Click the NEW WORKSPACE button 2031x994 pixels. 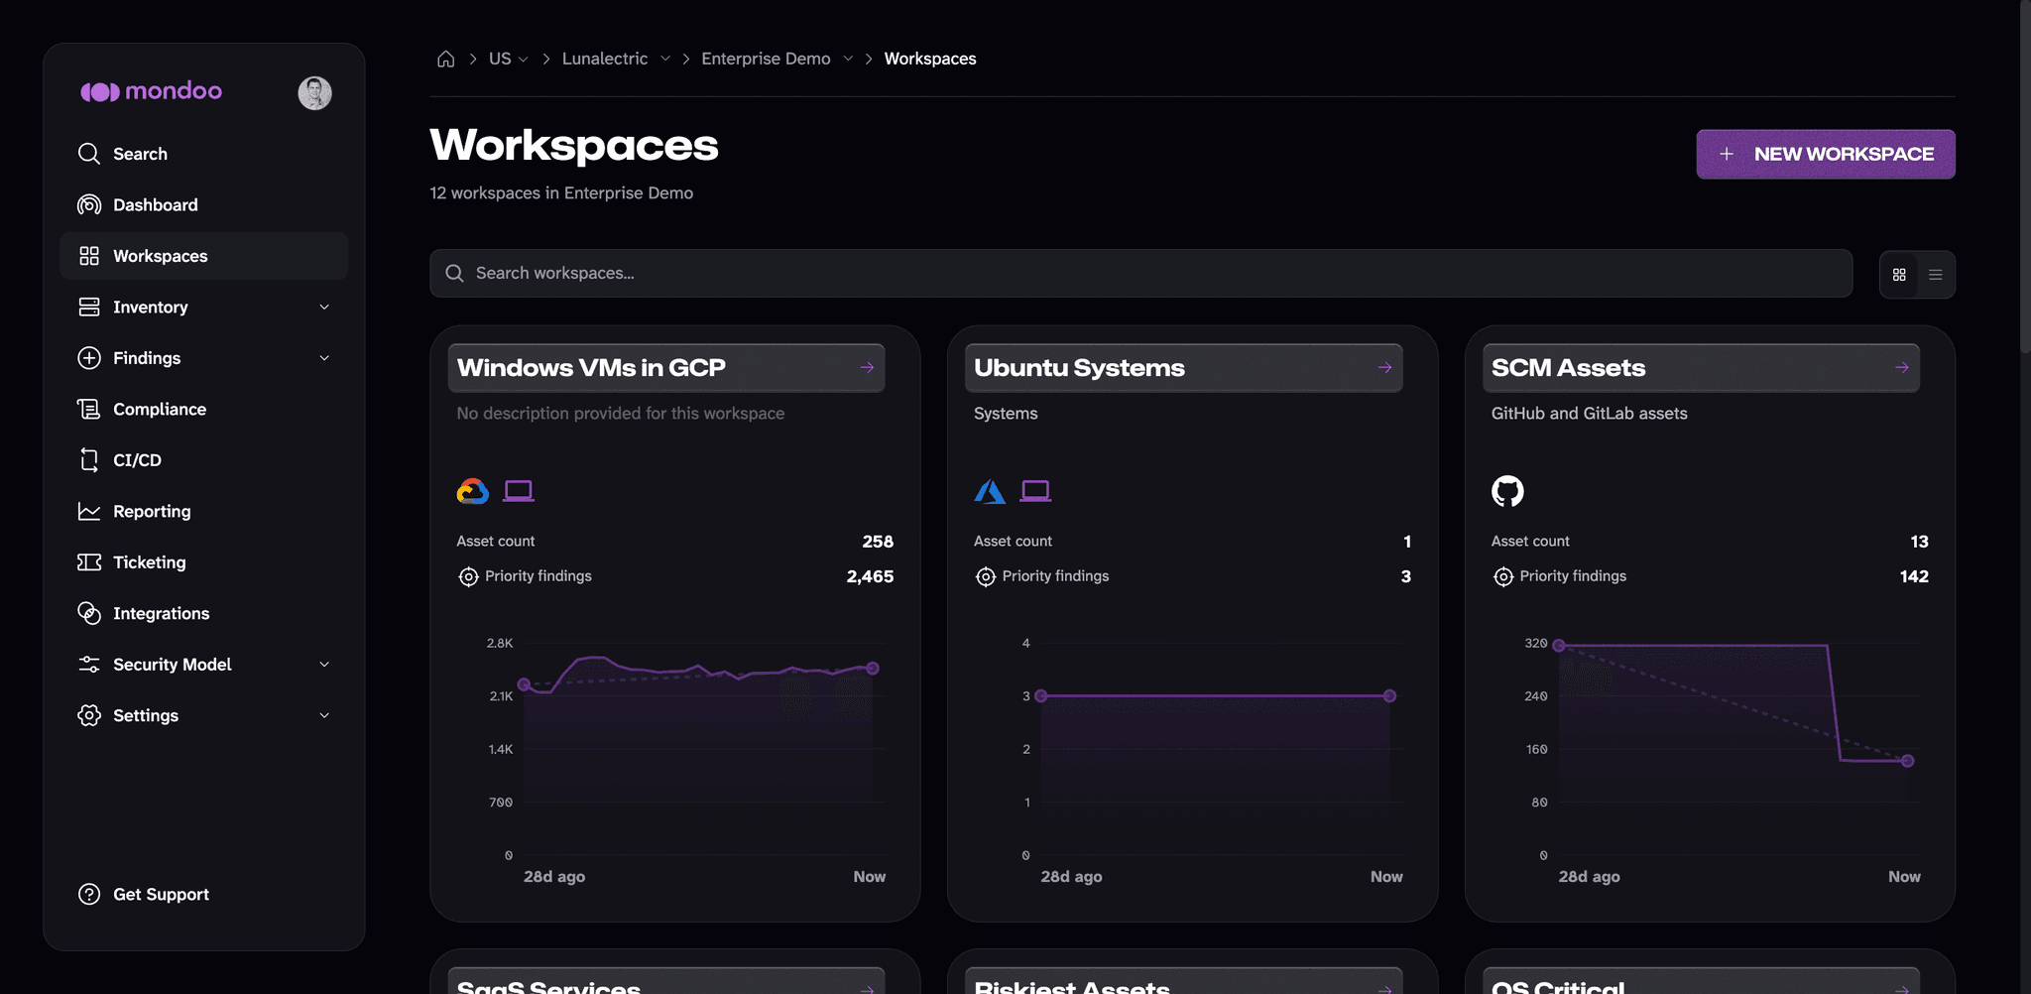1826,154
